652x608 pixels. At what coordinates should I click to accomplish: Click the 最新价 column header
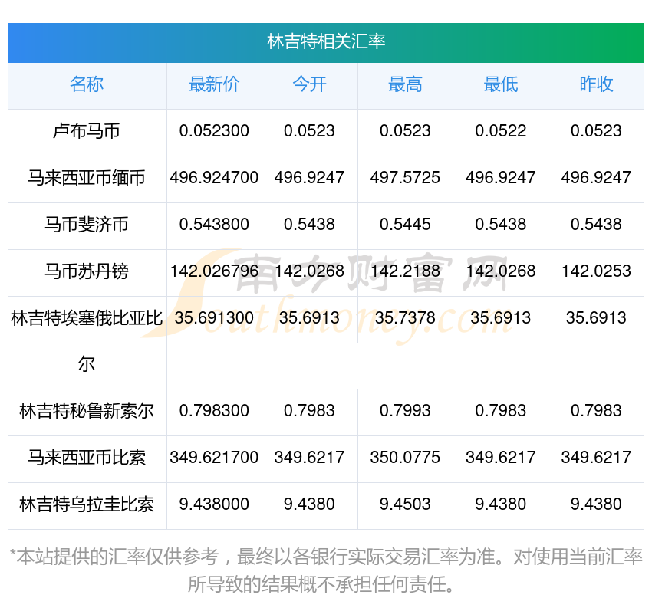(214, 84)
